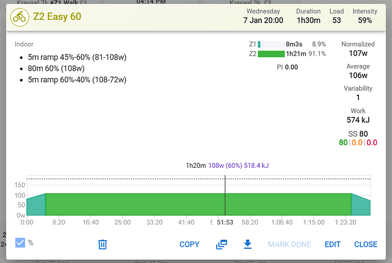Screen dimensions: 392x263
Task: Download the workout file
Action: (247, 244)
